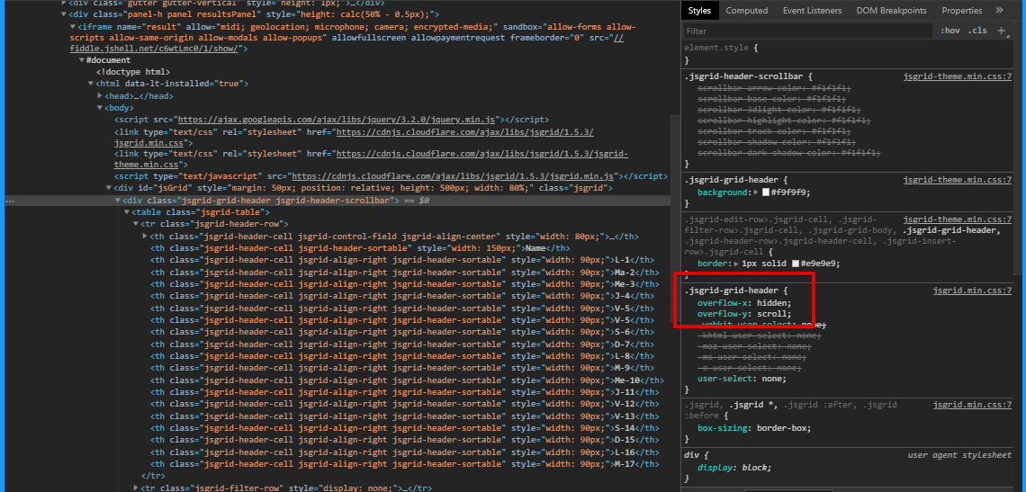The height and width of the screenshot is (492, 1026).
Task: Edit the box-sizing: border-box declaration
Action: tap(754, 428)
